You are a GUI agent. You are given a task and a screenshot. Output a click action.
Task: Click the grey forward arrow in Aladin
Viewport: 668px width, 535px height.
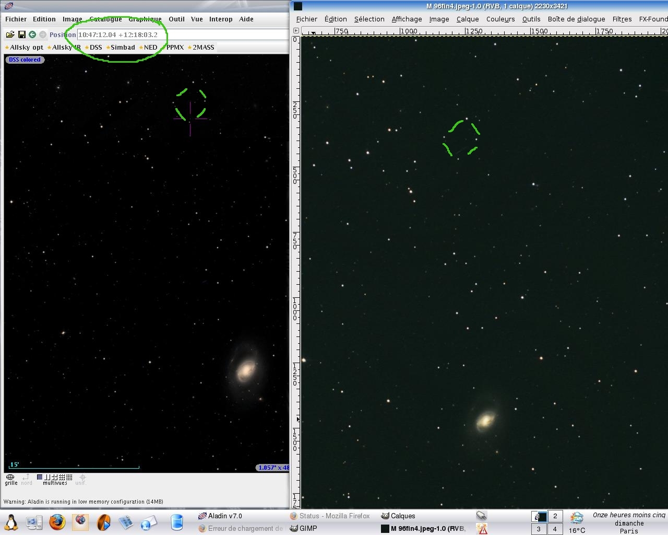click(43, 34)
